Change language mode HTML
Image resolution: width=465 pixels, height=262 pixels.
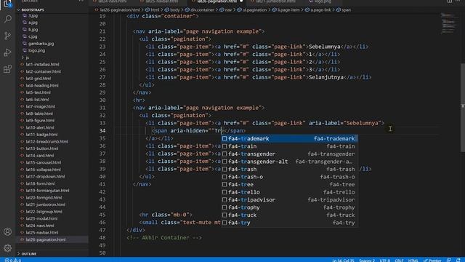coord(413,261)
